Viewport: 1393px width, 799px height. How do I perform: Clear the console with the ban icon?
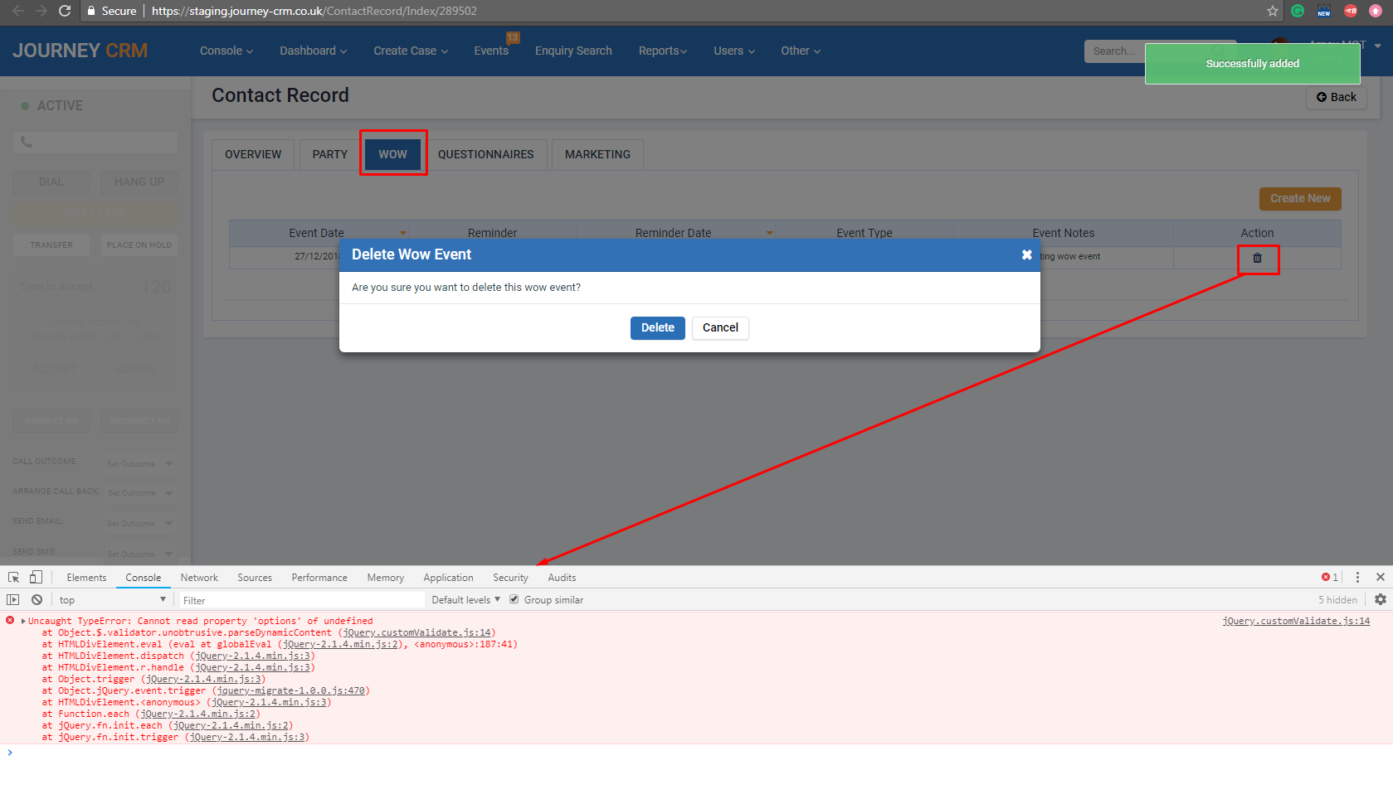click(x=37, y=599)
